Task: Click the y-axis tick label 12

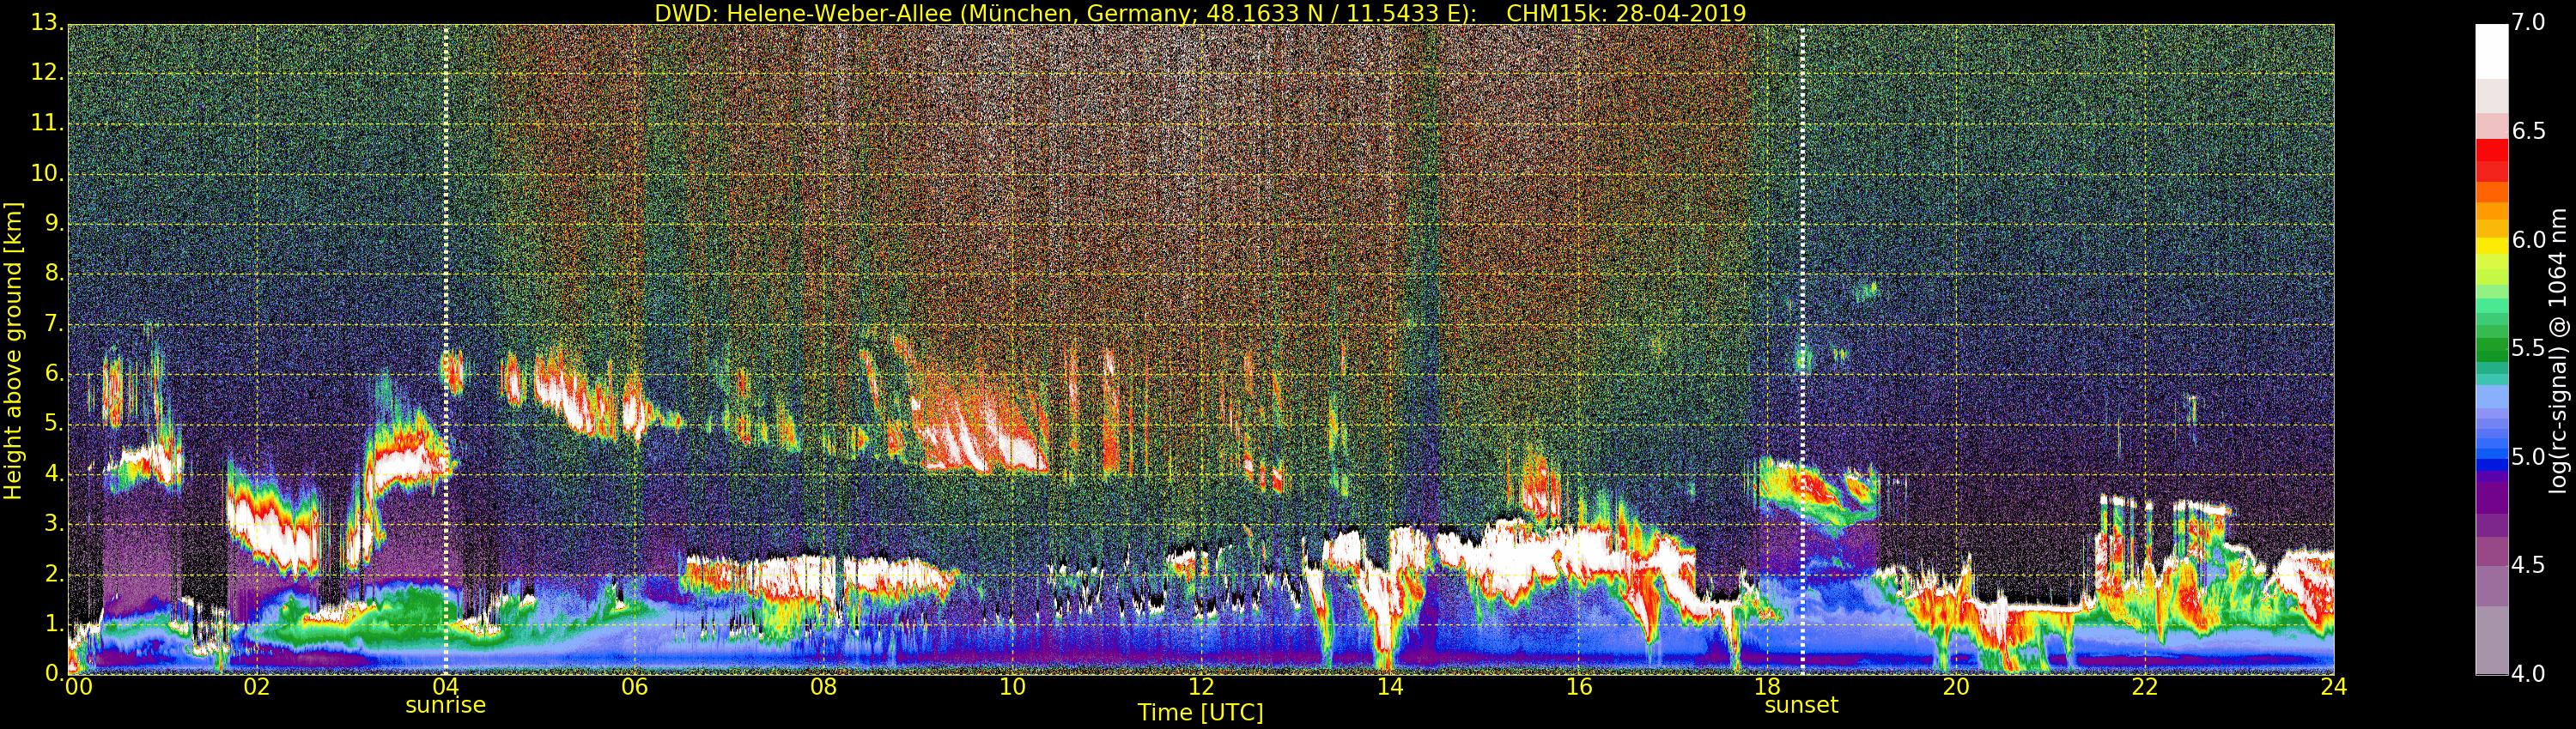Action: 48,73
